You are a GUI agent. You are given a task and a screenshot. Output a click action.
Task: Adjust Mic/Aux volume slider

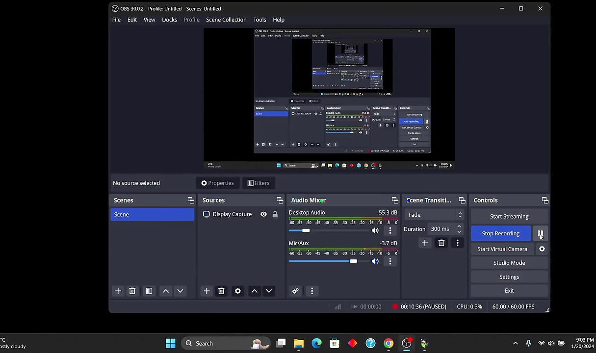click(329, 261)
